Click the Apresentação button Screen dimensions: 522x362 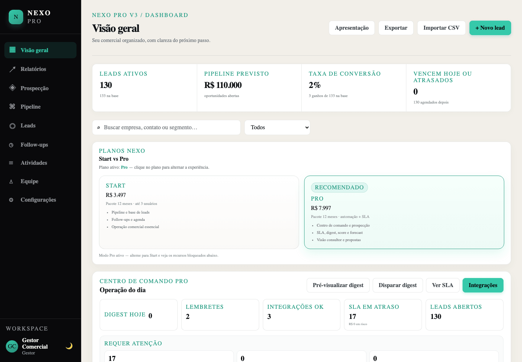click(x=352, y=28)
